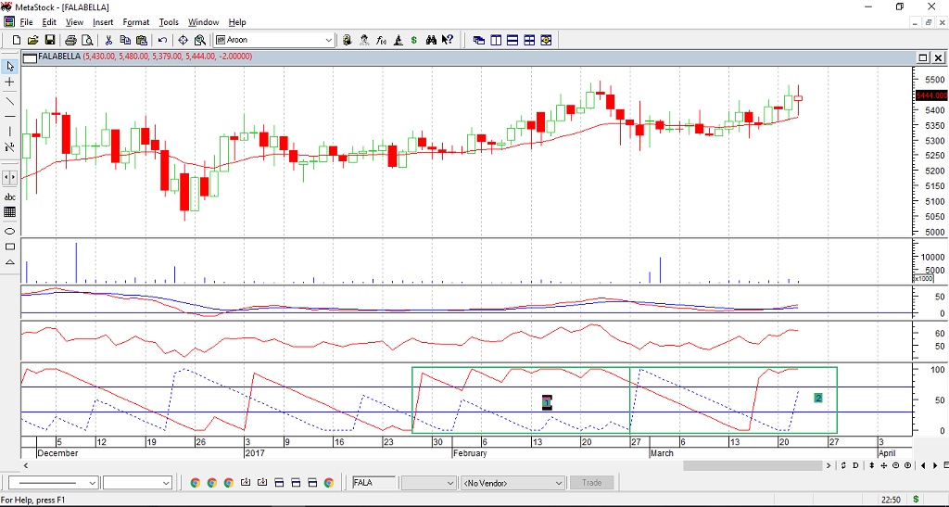Click the Undo arrow icon
The height and width of the screenshot is (507, 949).
(162, 40)
